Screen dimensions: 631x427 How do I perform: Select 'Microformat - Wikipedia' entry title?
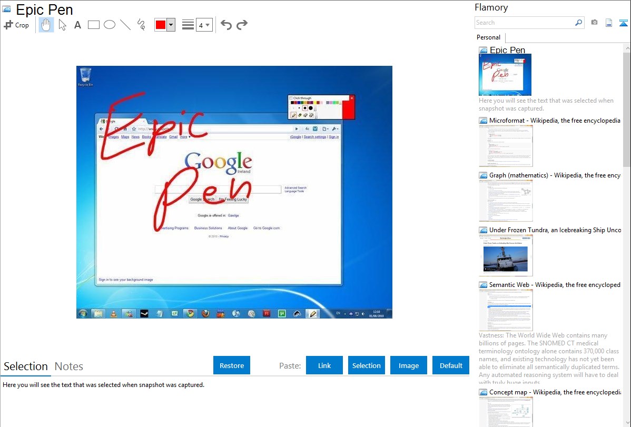pyautogui.click(x=555, y=121)
